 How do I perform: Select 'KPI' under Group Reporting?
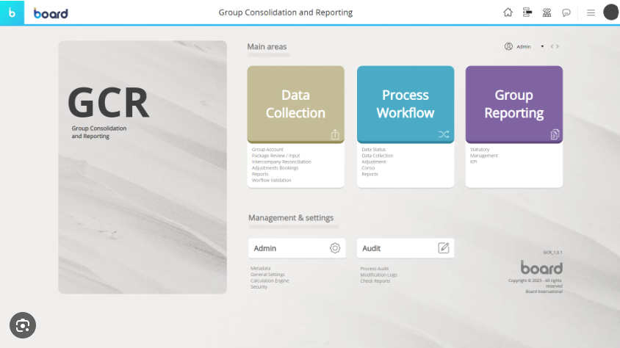(x=473, y=162)
